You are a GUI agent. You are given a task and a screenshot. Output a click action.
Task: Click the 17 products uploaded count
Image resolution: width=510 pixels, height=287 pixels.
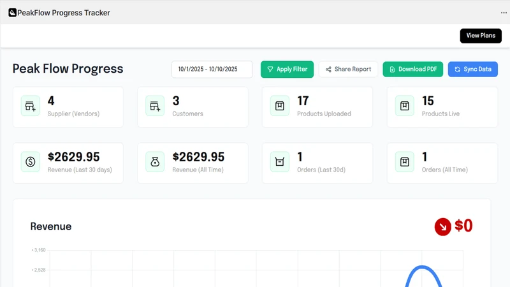[303, 101]
